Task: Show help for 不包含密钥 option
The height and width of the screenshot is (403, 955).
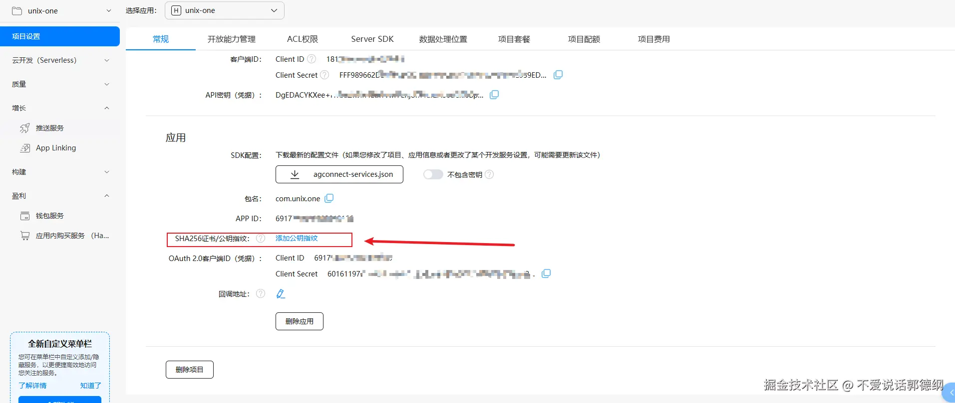Action: pos(489,174)
